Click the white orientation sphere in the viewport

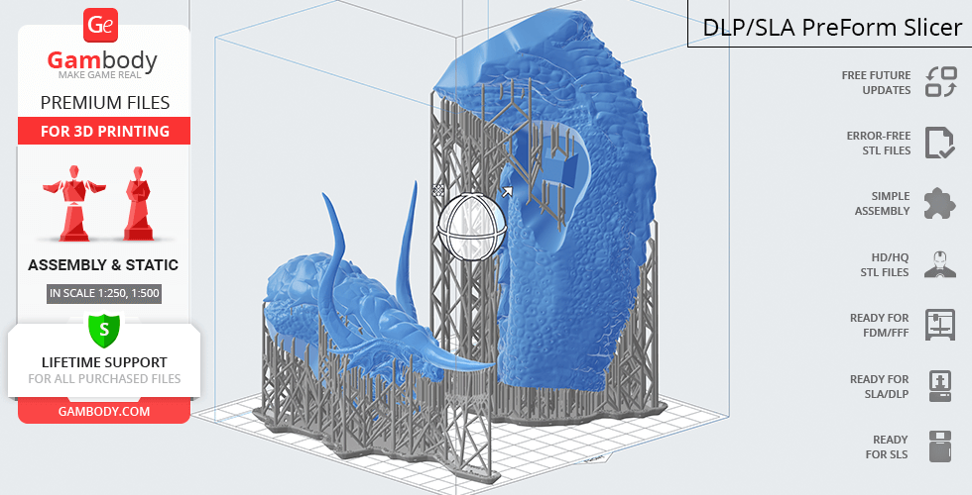pos(472,228)
